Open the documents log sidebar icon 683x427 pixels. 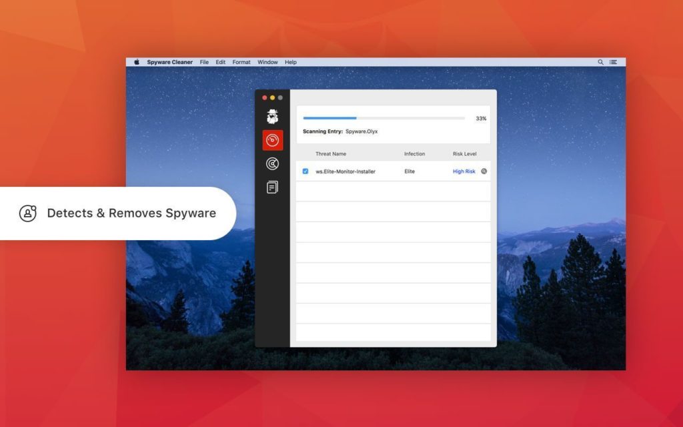(272, 187)
